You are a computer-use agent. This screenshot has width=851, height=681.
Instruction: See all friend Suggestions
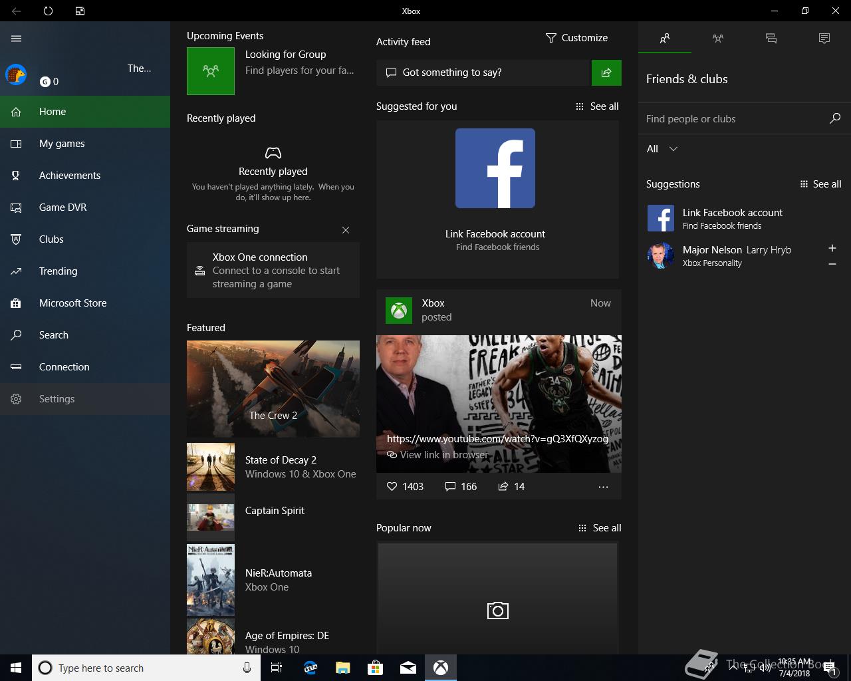click(820, 184)
